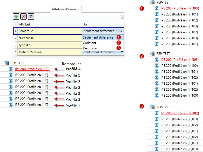Click the Attribut column header

click(50, 24)
